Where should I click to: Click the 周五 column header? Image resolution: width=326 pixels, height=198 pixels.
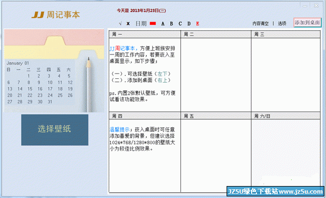(216, 116)
